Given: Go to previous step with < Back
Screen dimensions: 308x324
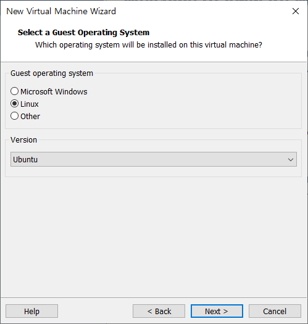Looking at the screenshot, I should point(159,311).
